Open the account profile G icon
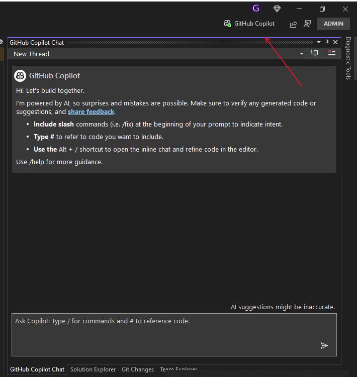Image resolution: width=358 pixels, height=378 pixels. [x=256, y=9]
